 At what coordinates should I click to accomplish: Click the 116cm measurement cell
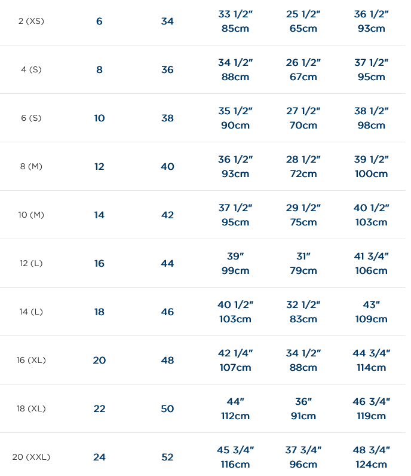[x=235, y=465]
